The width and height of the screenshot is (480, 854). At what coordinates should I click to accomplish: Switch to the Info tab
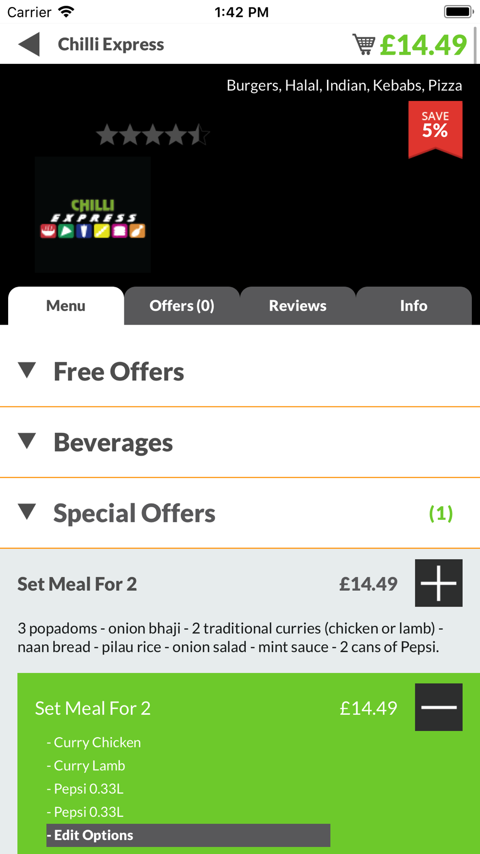[414, 305]
